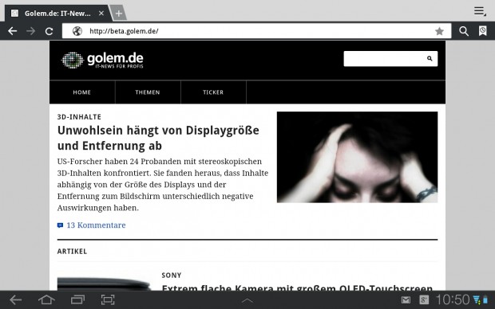Open headline Unwohlsein hängt von Displaygröße
Image resolution: width=495 pixels, height=309 pixels.
coord(158,138)
